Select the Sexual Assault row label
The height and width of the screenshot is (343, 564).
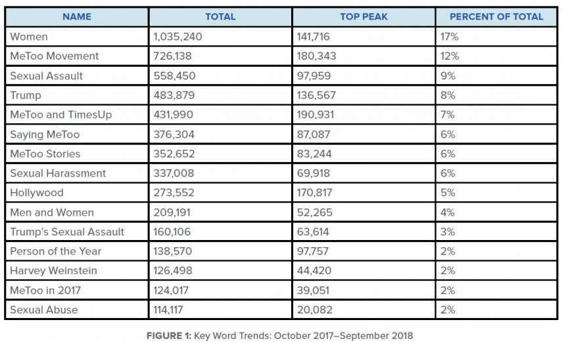[47, 75]
